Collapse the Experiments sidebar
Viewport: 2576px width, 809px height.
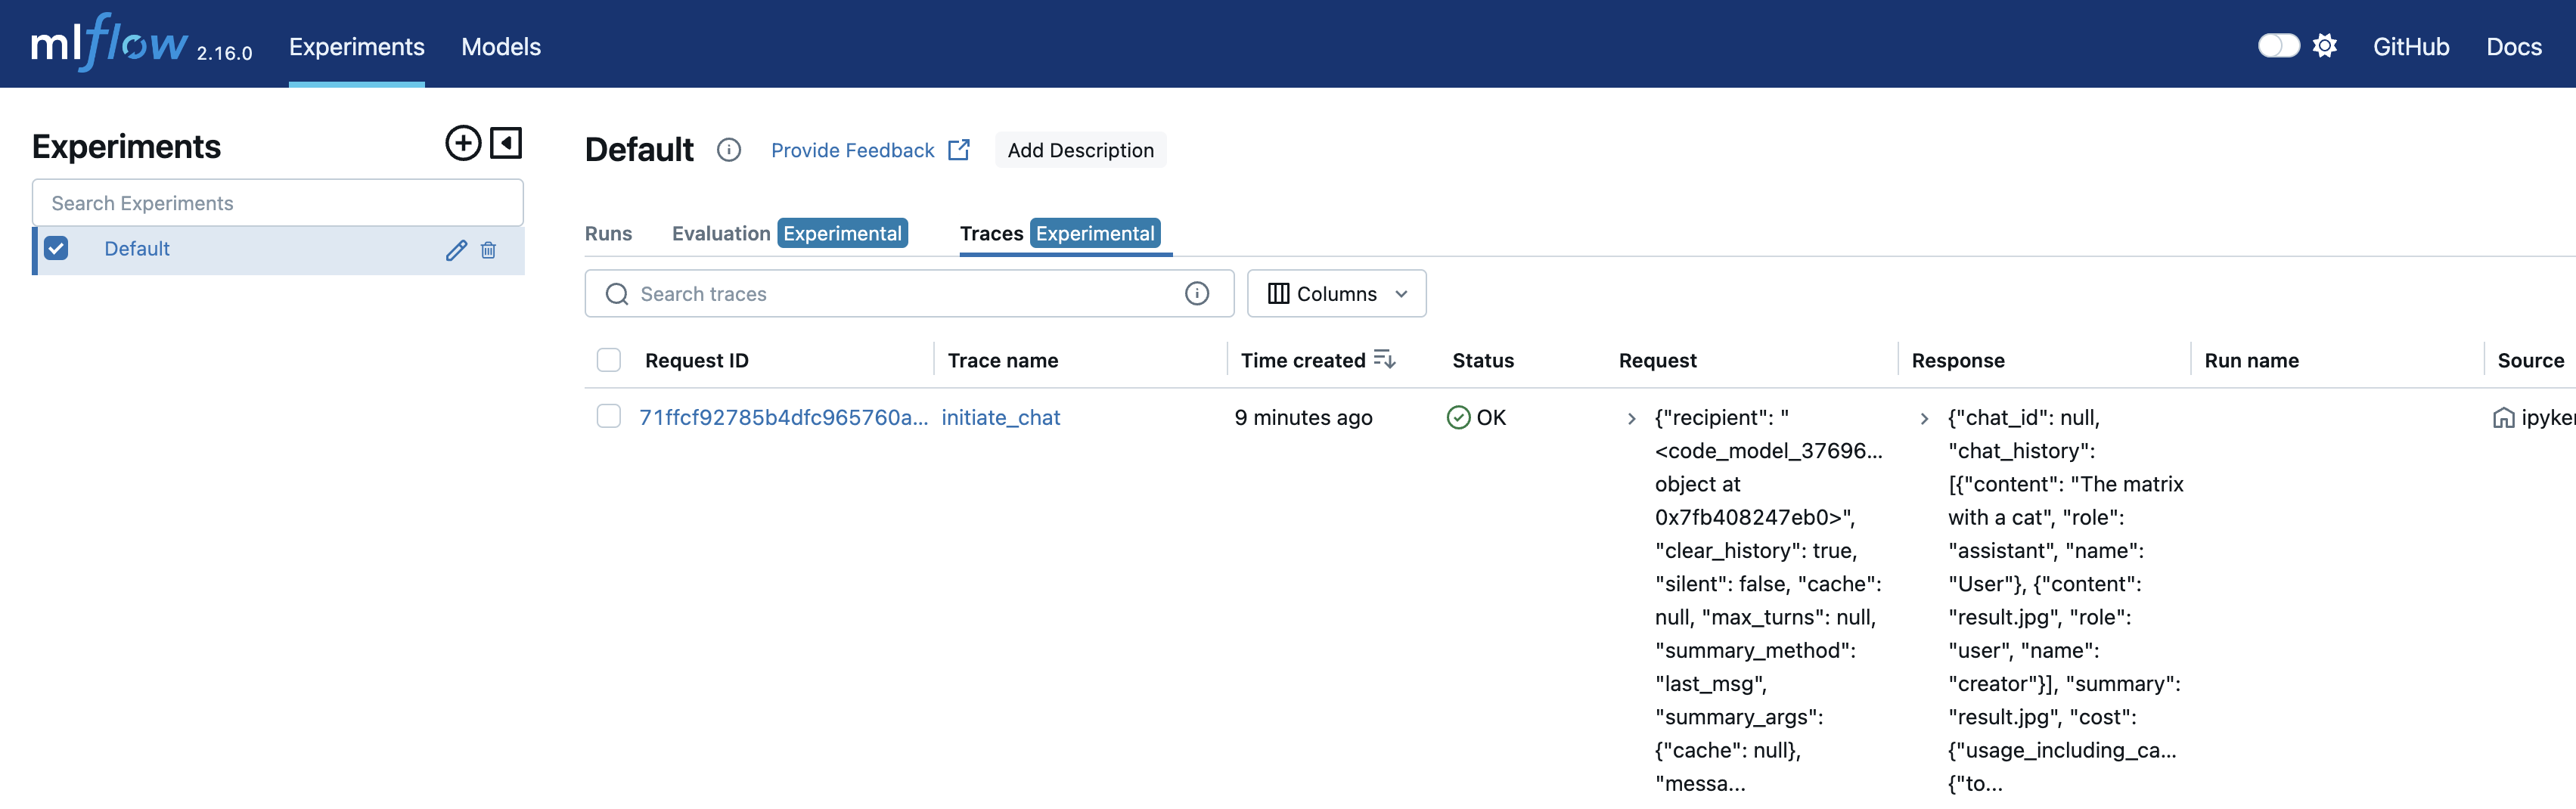[507, 143]
